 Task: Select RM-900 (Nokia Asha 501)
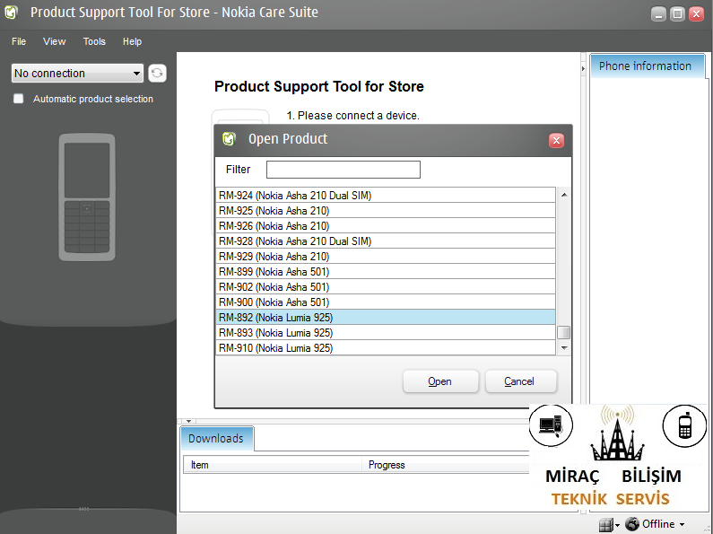click(x=386, y=302)
